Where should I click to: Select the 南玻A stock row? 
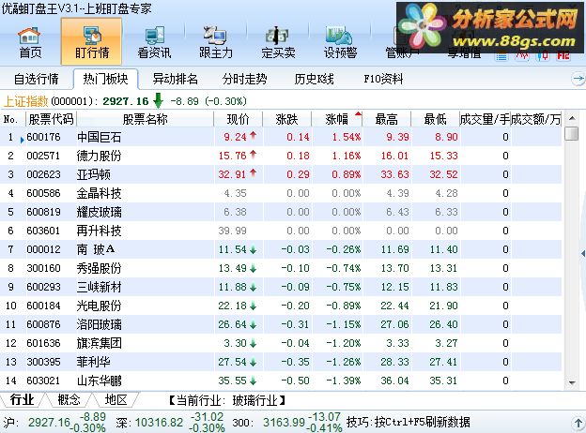281,249
